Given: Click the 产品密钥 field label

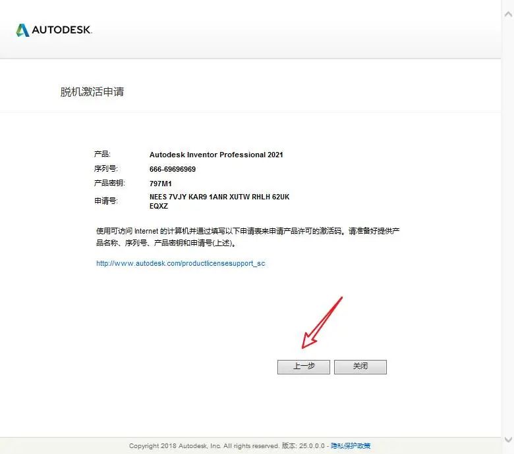Looking at the screenshot, I should (x=109, y=183).
